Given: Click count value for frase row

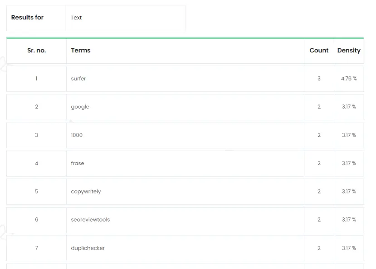Looking at the screenshot, I should (x=319, y=163).
